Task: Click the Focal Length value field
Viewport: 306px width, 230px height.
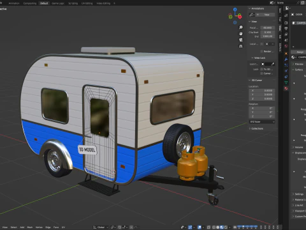Action: pyautogui.click(x=267, y=27)
